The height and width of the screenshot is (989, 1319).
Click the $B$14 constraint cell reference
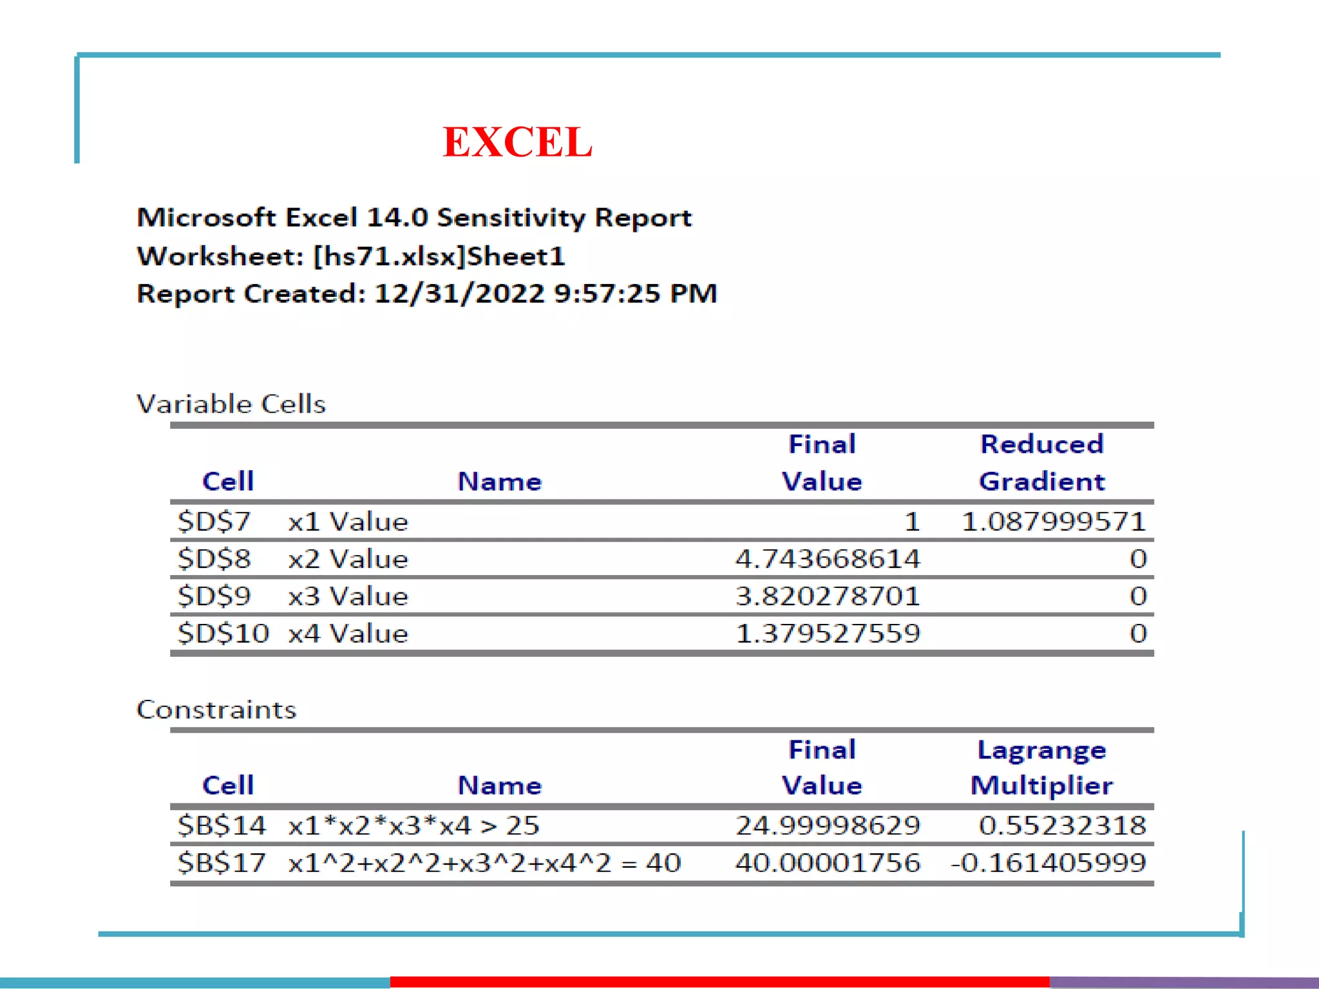click(222, 825)
